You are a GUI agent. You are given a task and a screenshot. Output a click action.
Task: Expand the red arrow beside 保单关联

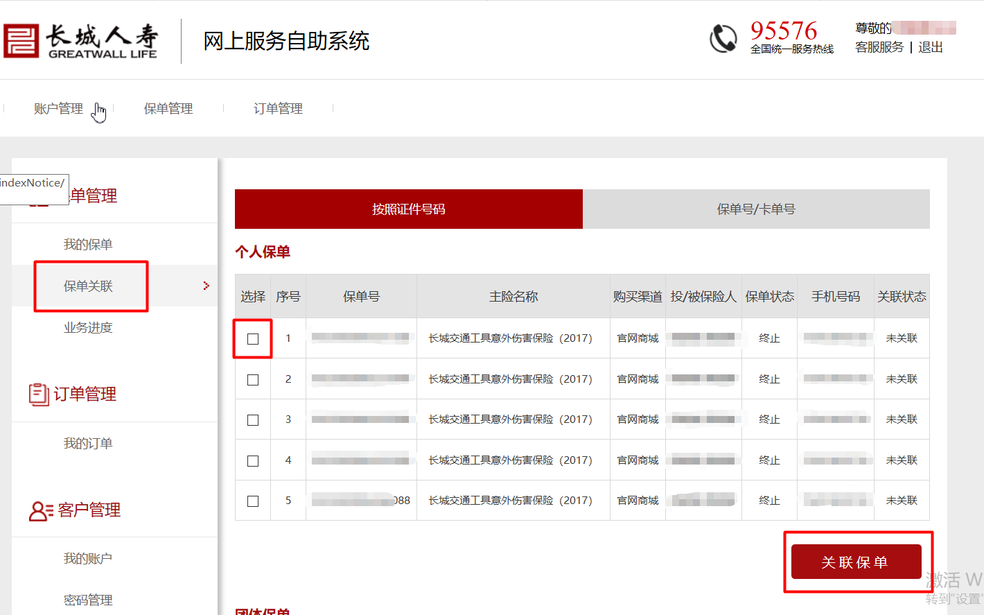206,286
